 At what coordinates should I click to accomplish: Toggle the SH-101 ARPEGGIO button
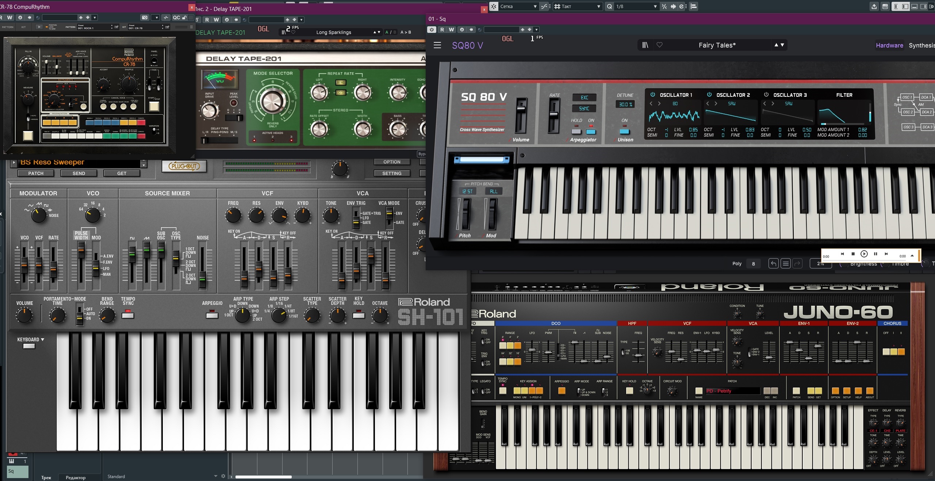212,315
